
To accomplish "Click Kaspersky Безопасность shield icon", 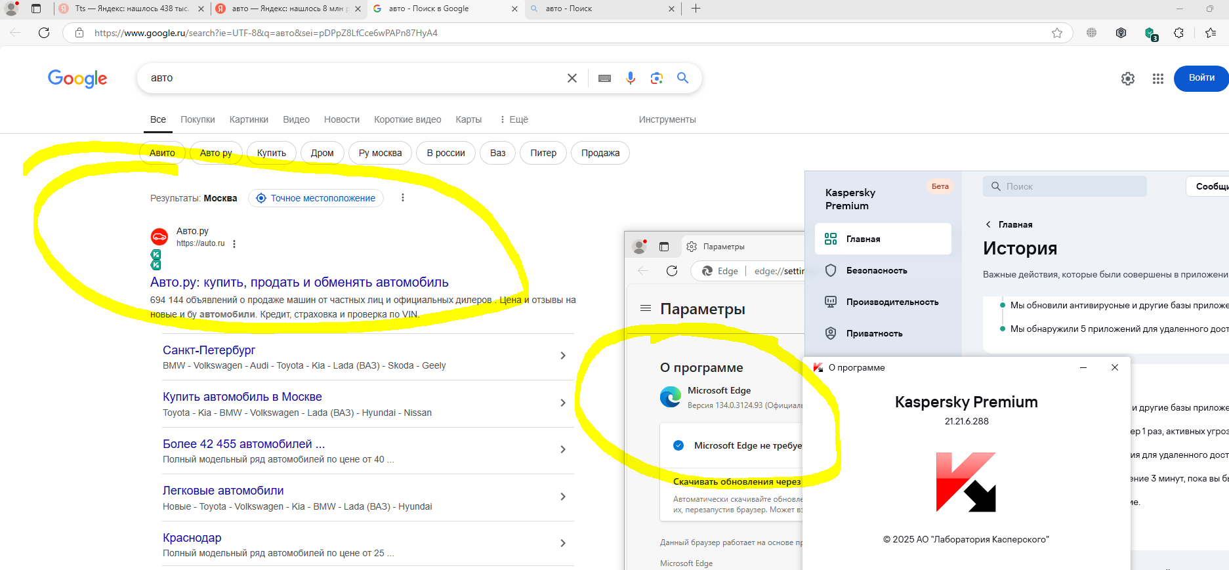I will coord(831,270).
